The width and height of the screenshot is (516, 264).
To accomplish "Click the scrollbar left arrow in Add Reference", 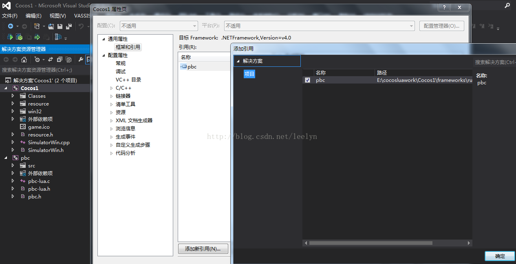I will click(306, 243).
